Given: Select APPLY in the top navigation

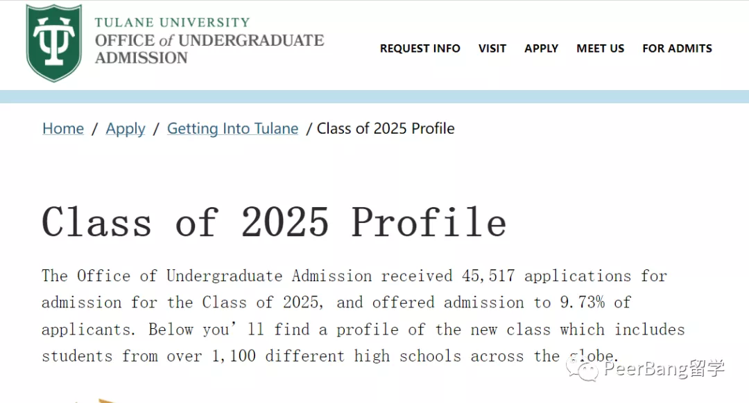Looking at the screenshot, I should (541, 48).
